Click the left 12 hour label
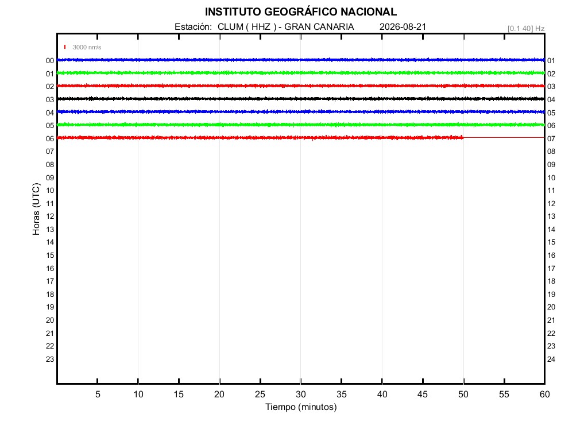This screenshot has height=441, width=588. coord(50,216)
